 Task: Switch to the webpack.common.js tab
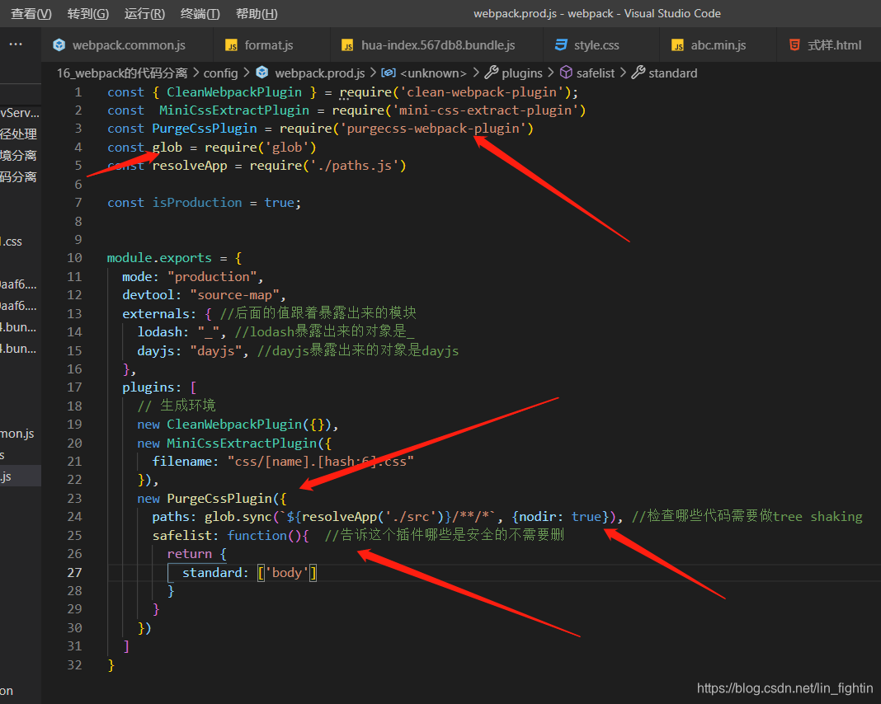pos(128,45)
